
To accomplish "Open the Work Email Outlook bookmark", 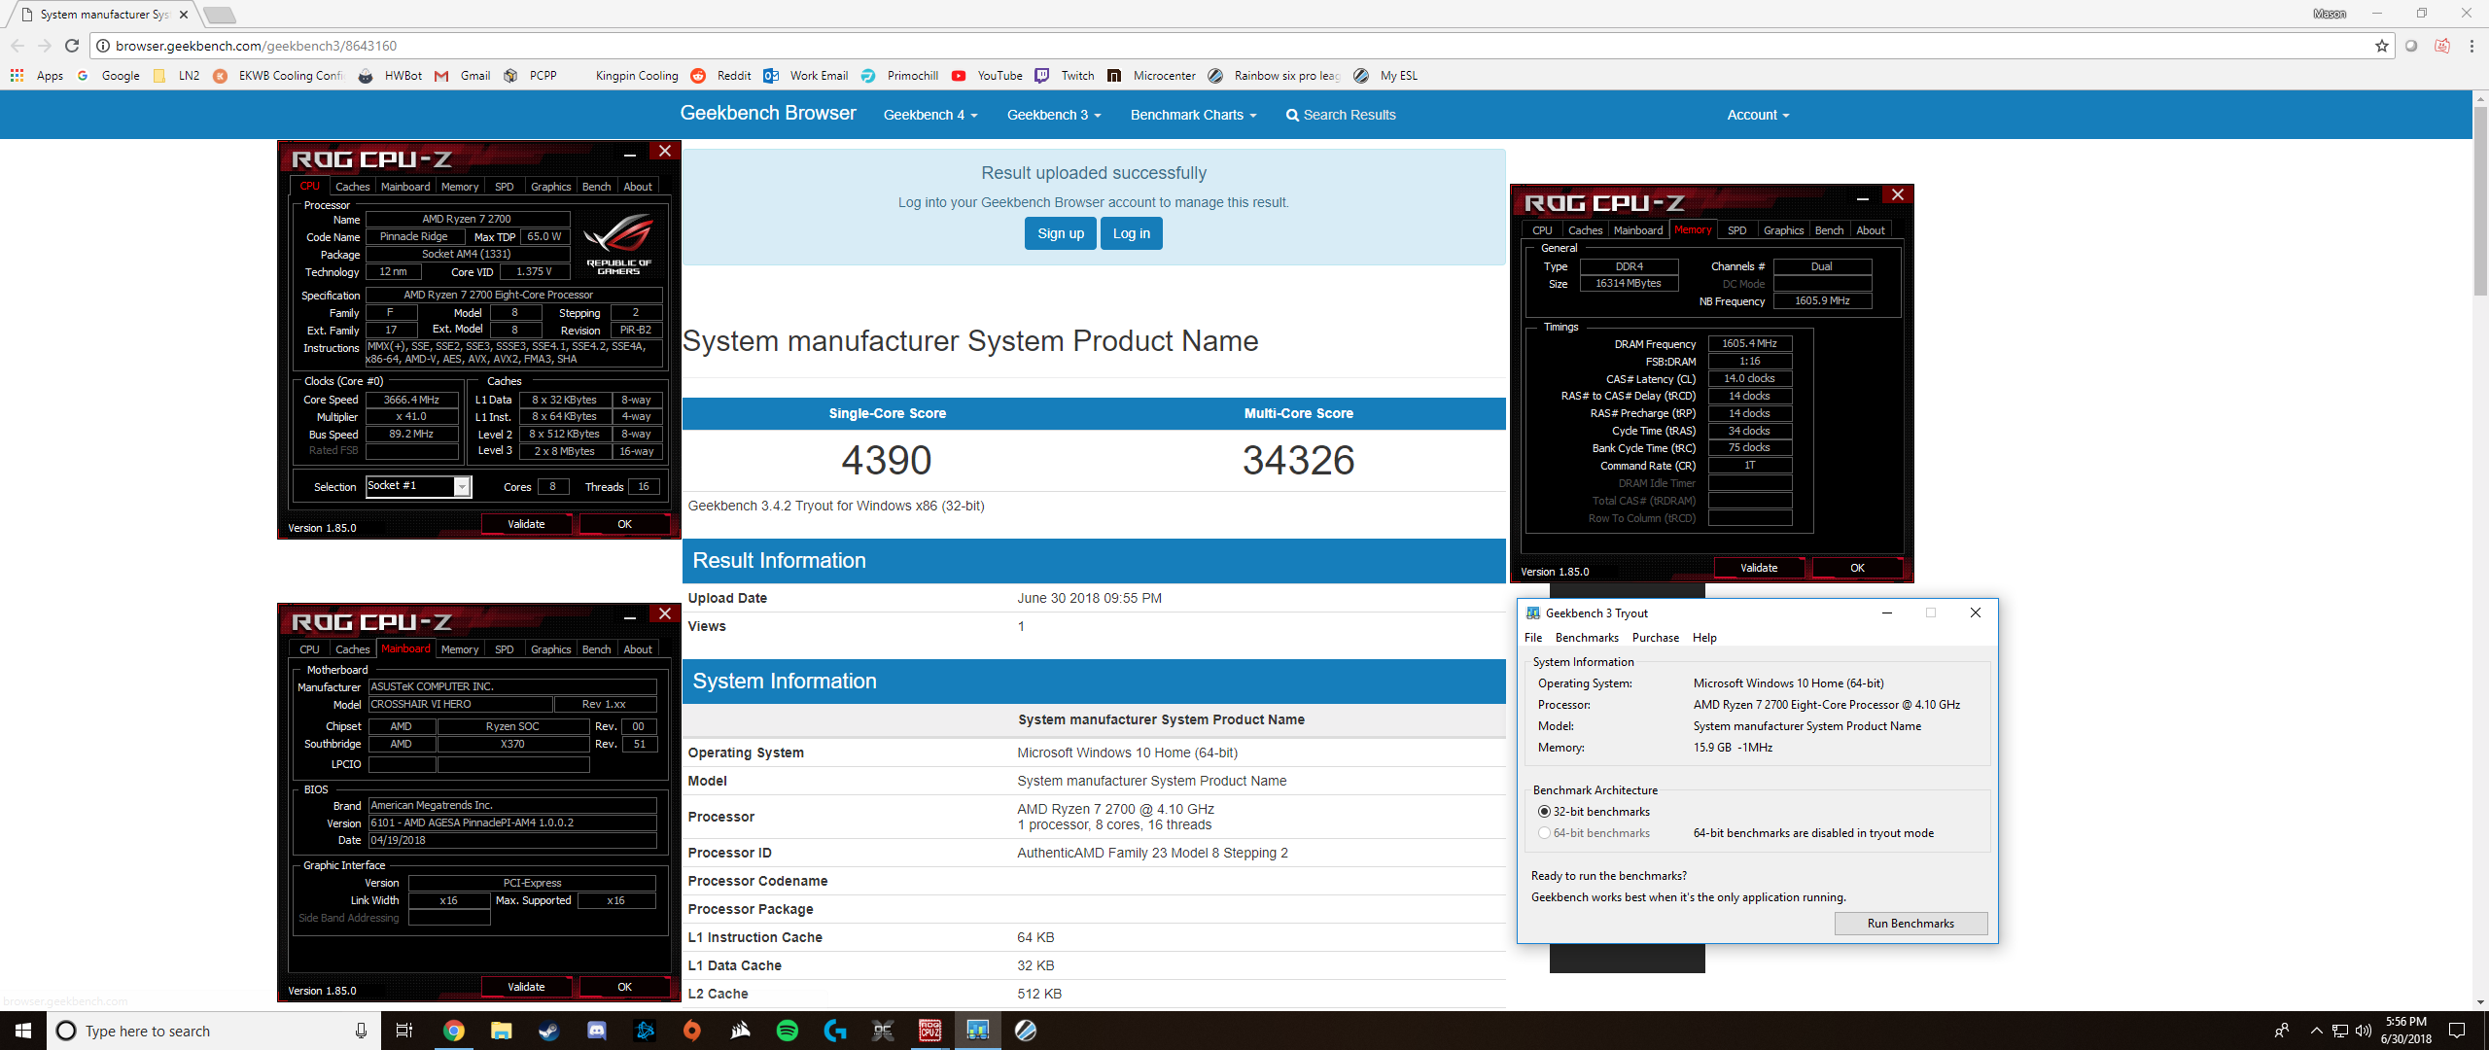I will 806,75.
